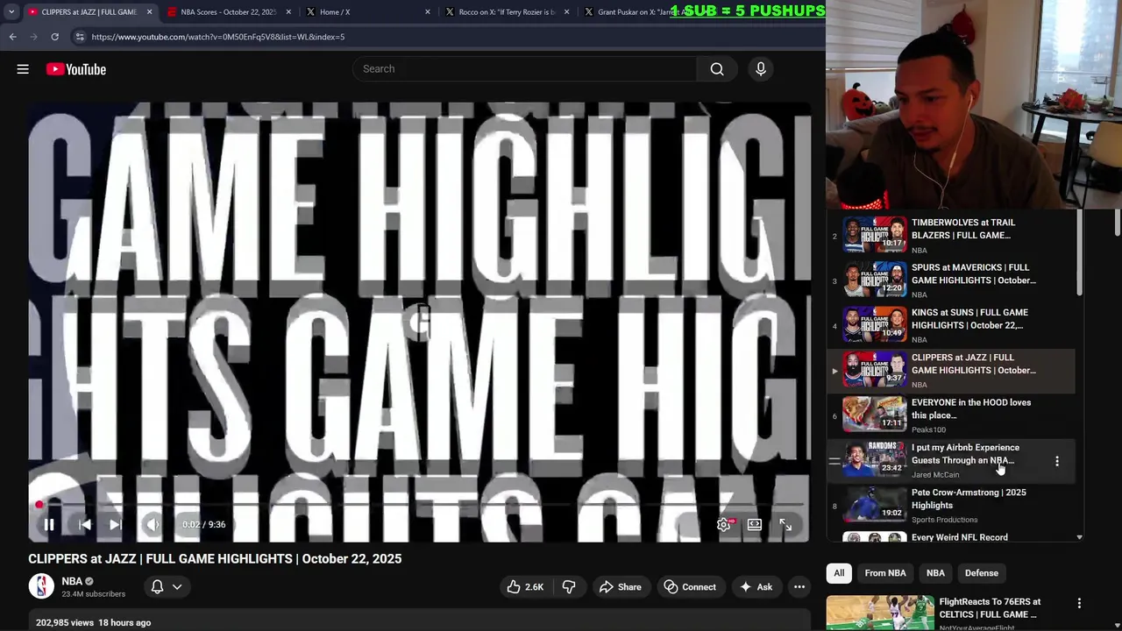Switch to the NBA Scores browser tab

228,12
